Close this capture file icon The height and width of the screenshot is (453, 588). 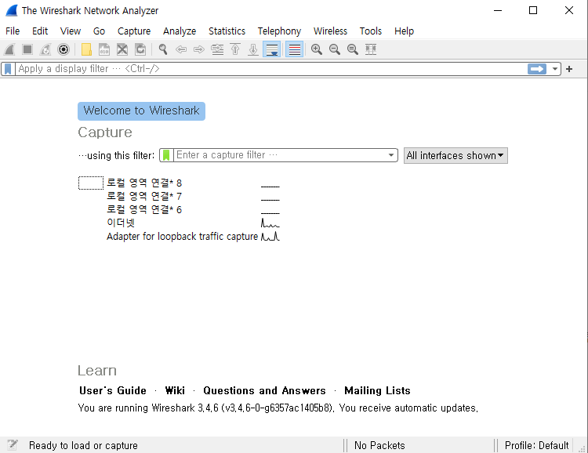tap(122, 49)
